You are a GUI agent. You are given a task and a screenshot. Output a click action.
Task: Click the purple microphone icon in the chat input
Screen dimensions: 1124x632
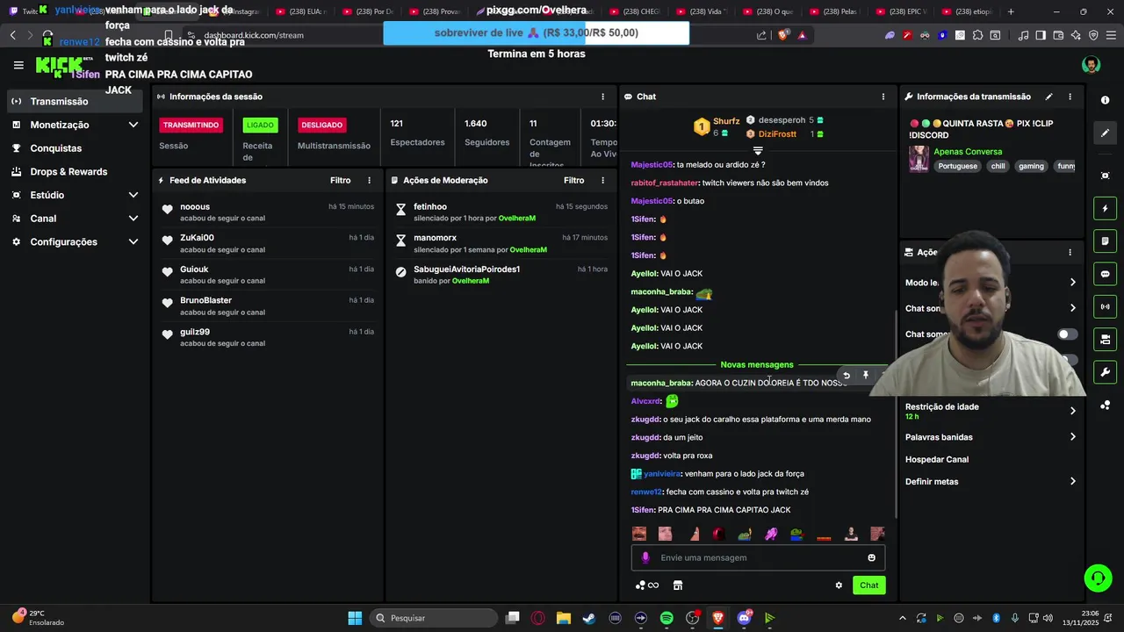coord(645,558)
